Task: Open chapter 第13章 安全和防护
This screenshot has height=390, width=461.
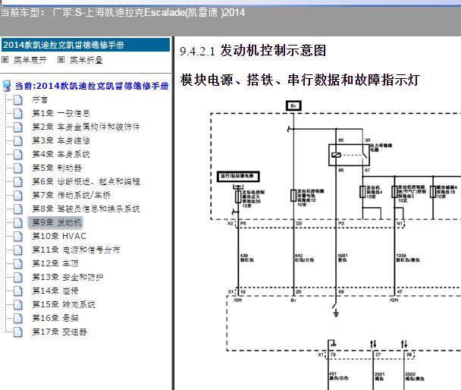Action: tap(67, 278)
